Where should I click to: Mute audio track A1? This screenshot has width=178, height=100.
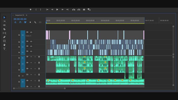tap(31, 57)
